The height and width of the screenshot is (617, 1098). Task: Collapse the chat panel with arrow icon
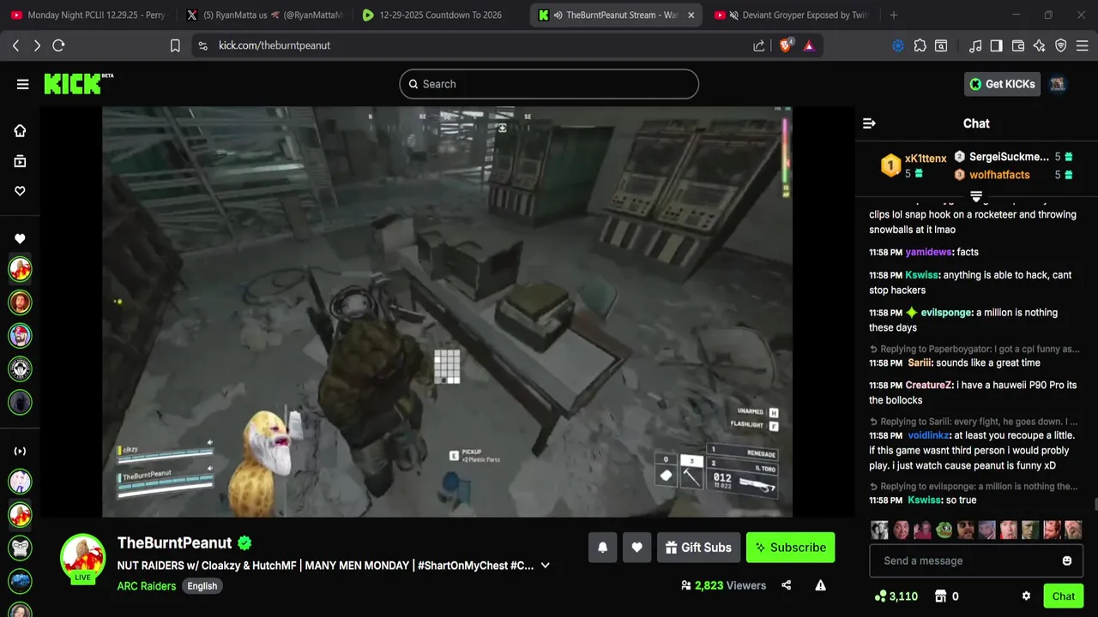tap(869, 123)
